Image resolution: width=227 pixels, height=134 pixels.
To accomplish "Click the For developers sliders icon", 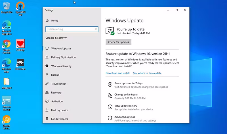I will point(47,119).
